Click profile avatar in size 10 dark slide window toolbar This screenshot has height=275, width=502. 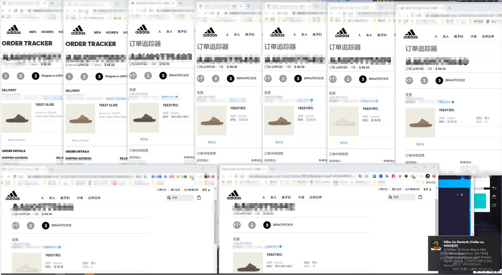[x=428, y=176]
